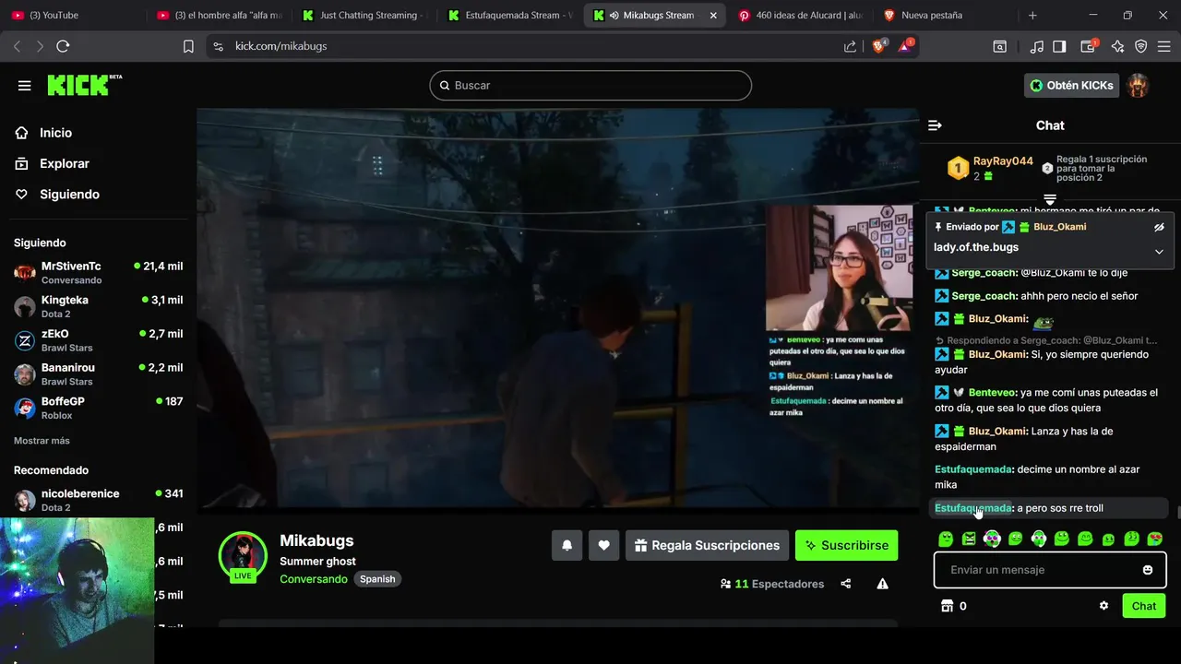Collapse the chat panel using the arrow icon
1181x664 pixels.
[x=935, y=125]
